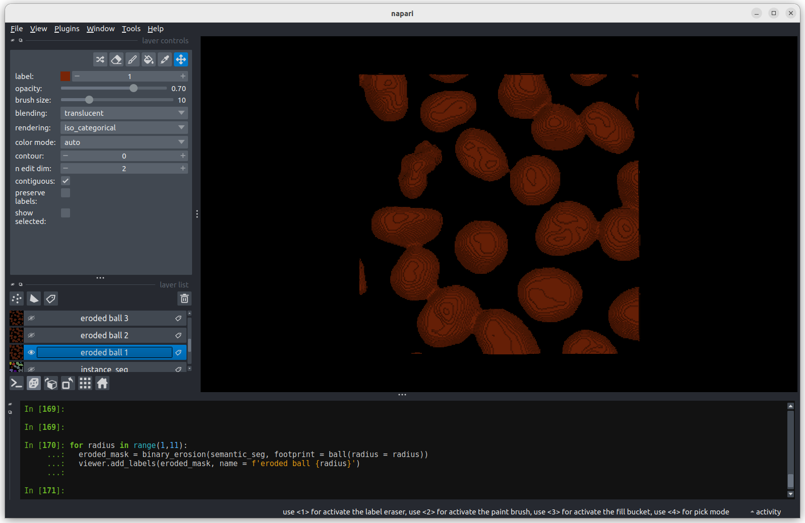Enable the preserve labels checkbox

click(66, 193)
